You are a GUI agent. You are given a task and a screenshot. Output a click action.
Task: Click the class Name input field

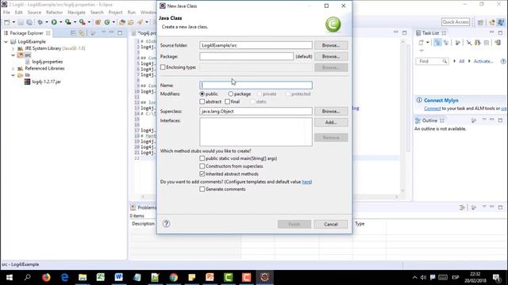[256, 85]
